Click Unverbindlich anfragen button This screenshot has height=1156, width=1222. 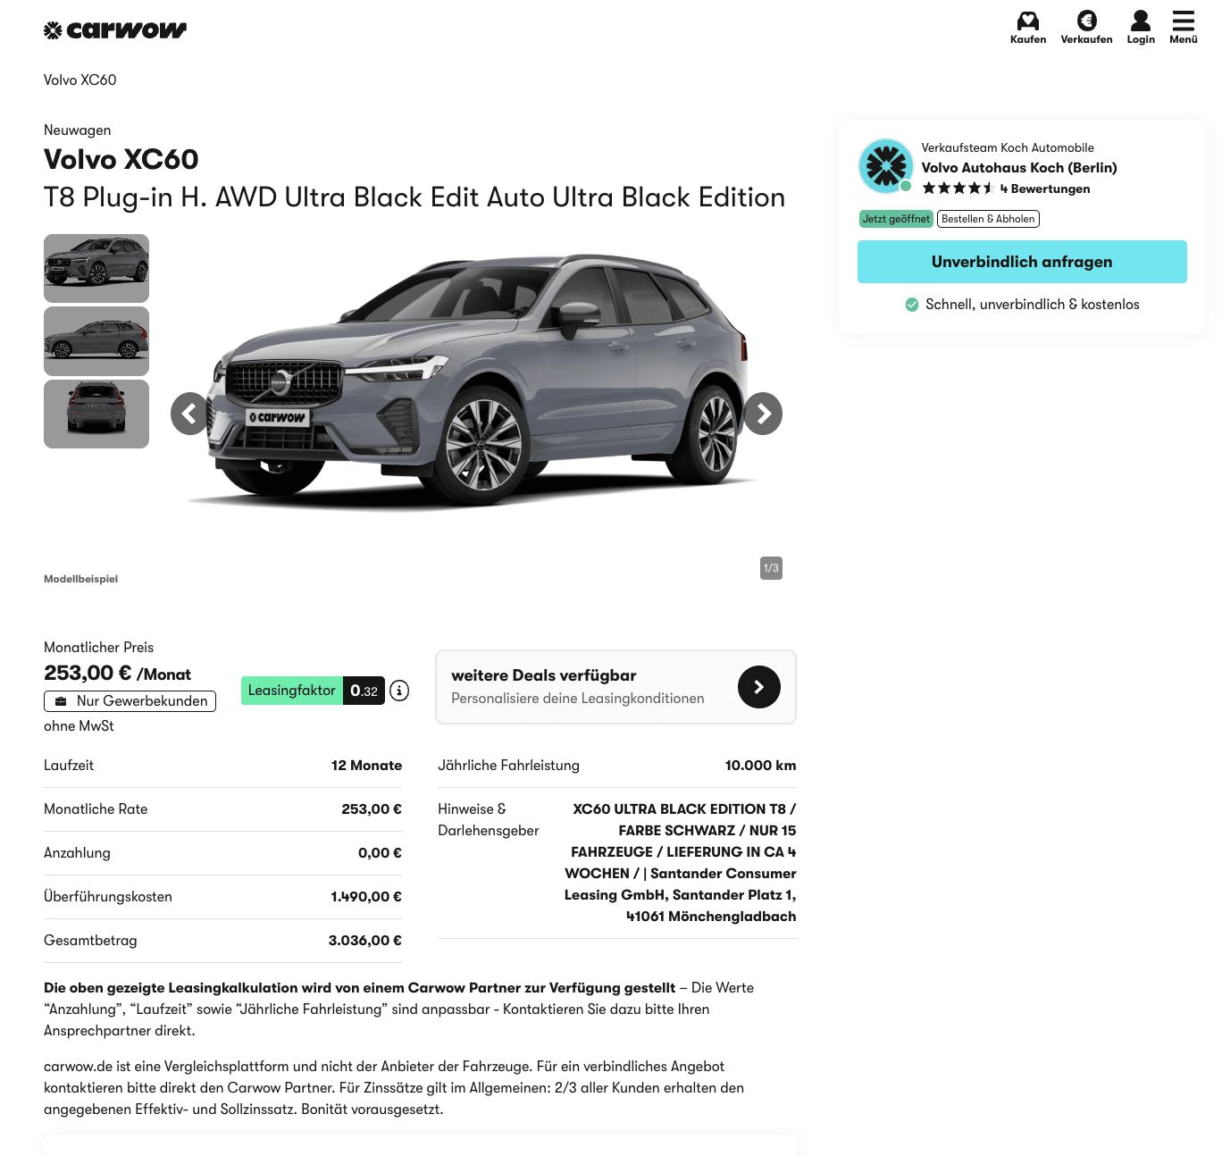click(1022, 262)
